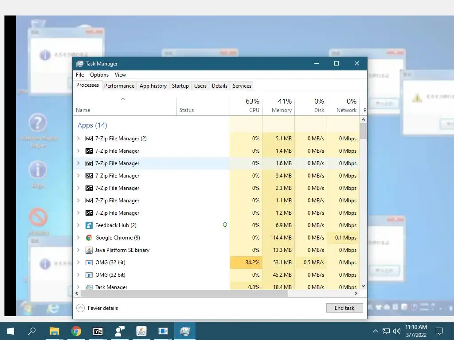Click the Apps (14) group heading

click(x=92, y=125)
